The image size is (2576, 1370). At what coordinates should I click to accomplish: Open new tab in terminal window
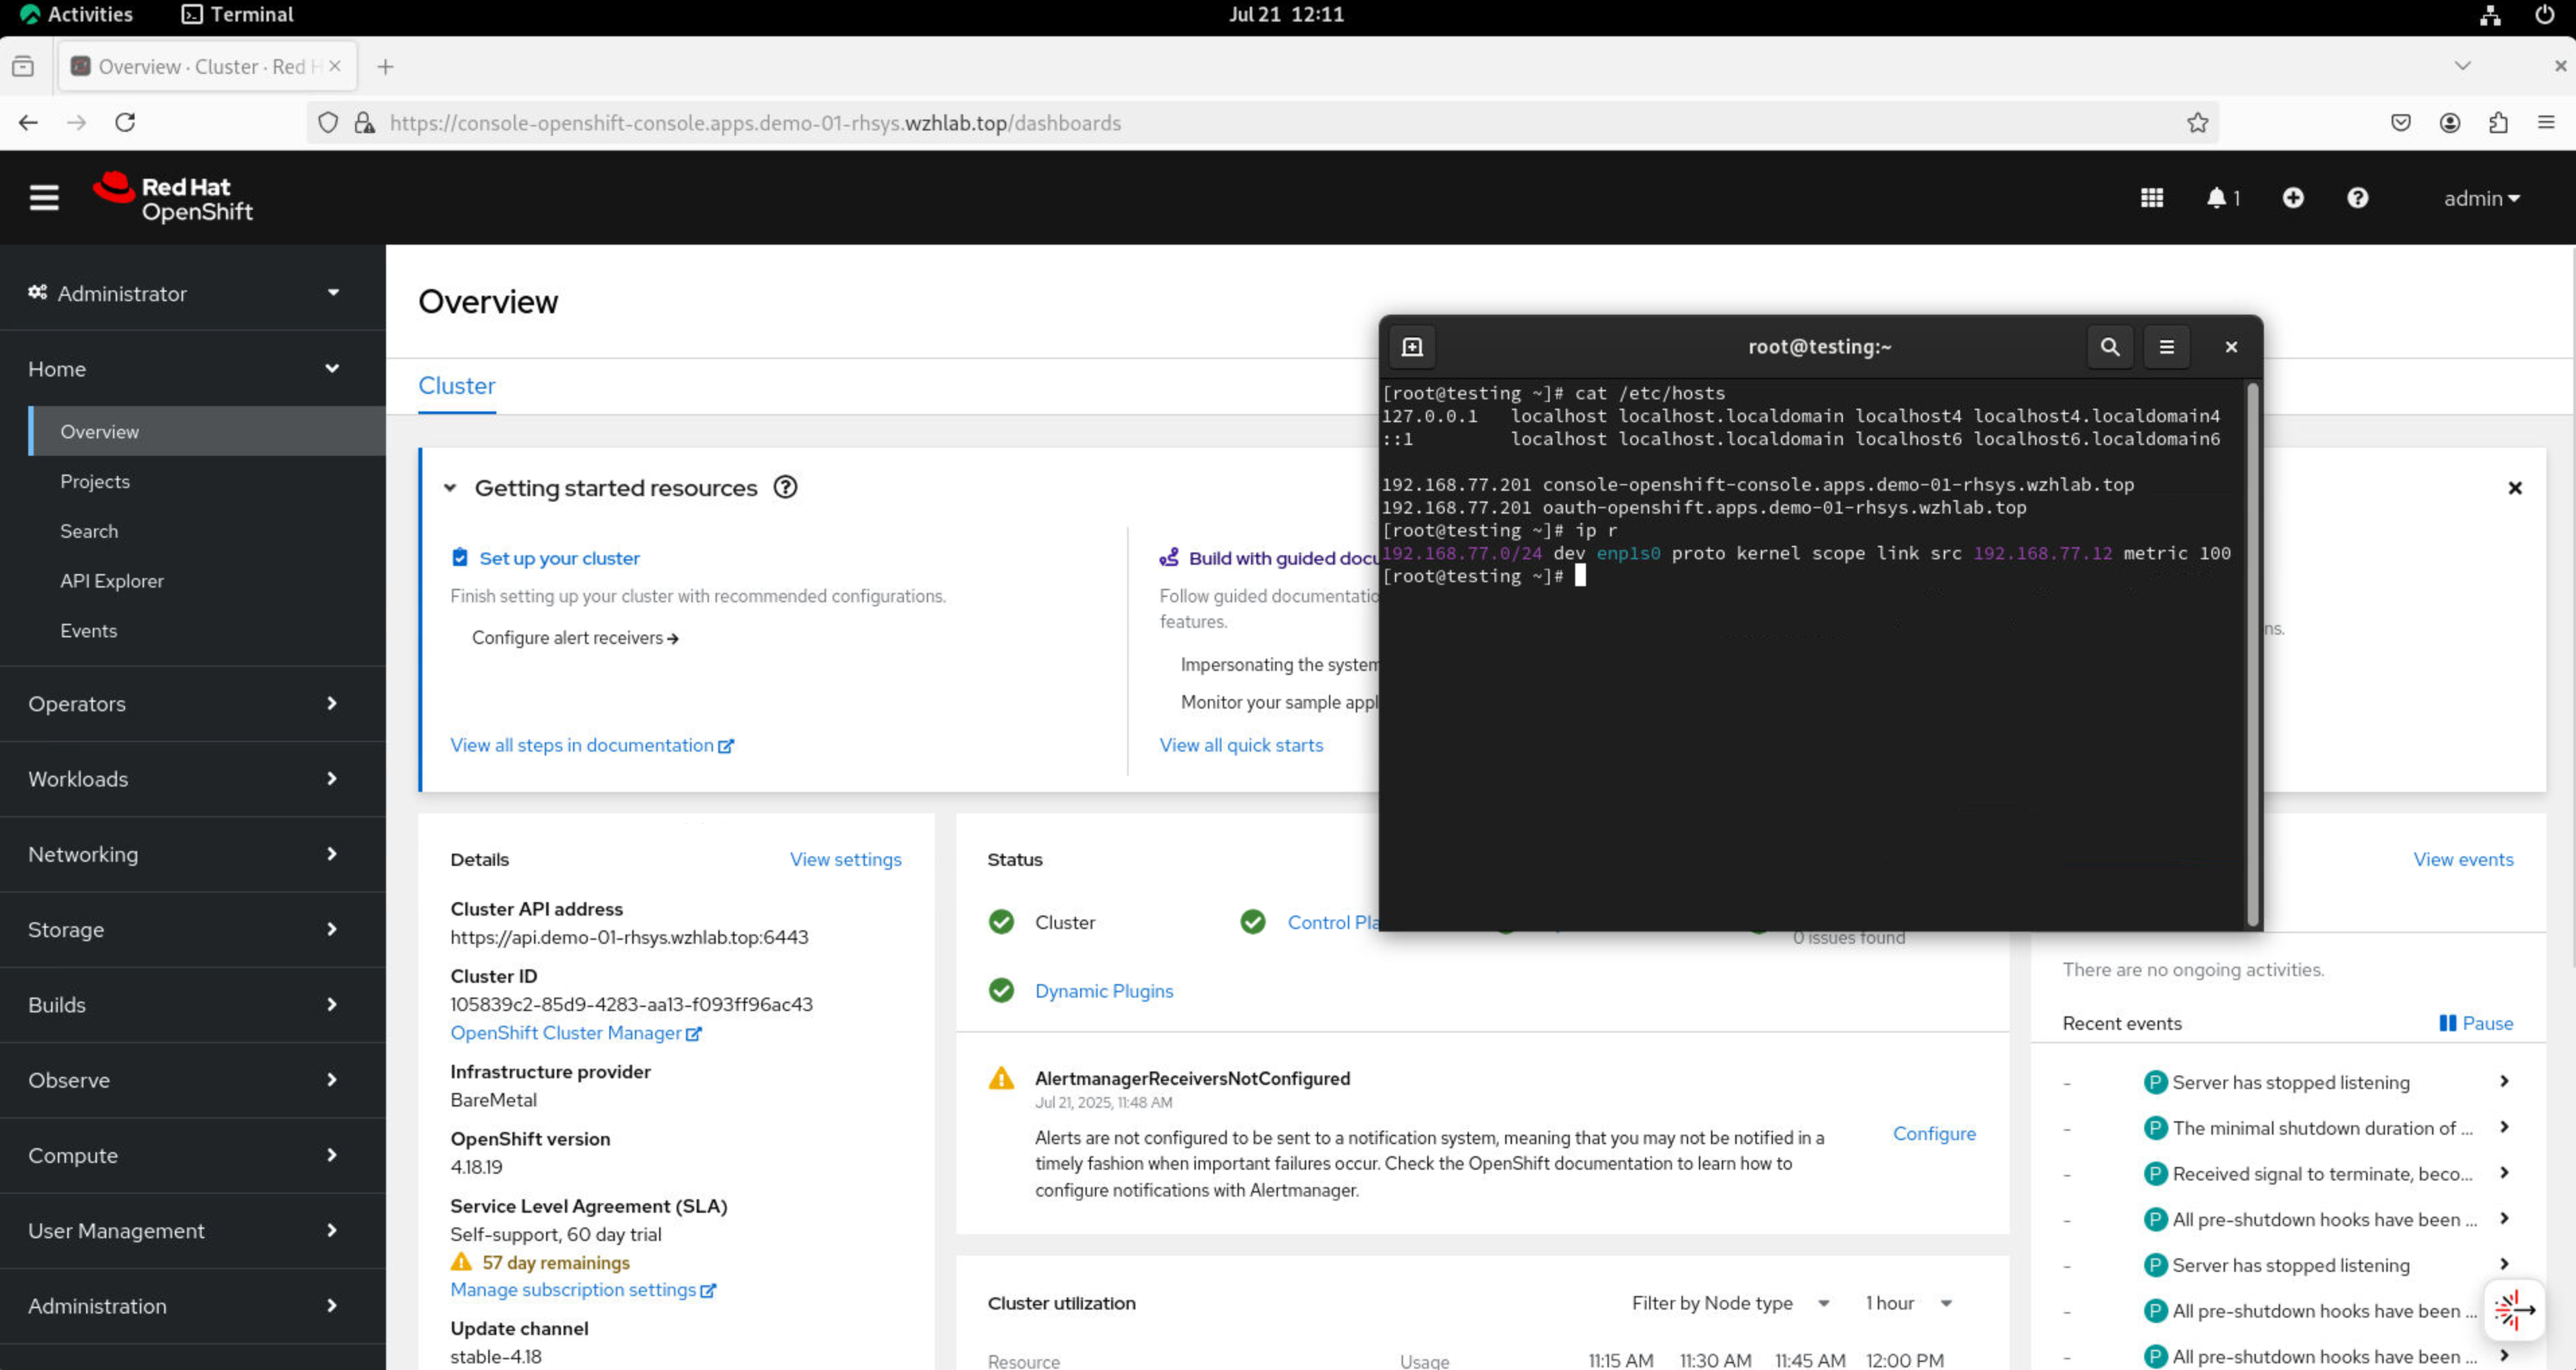pos(1412,347)
